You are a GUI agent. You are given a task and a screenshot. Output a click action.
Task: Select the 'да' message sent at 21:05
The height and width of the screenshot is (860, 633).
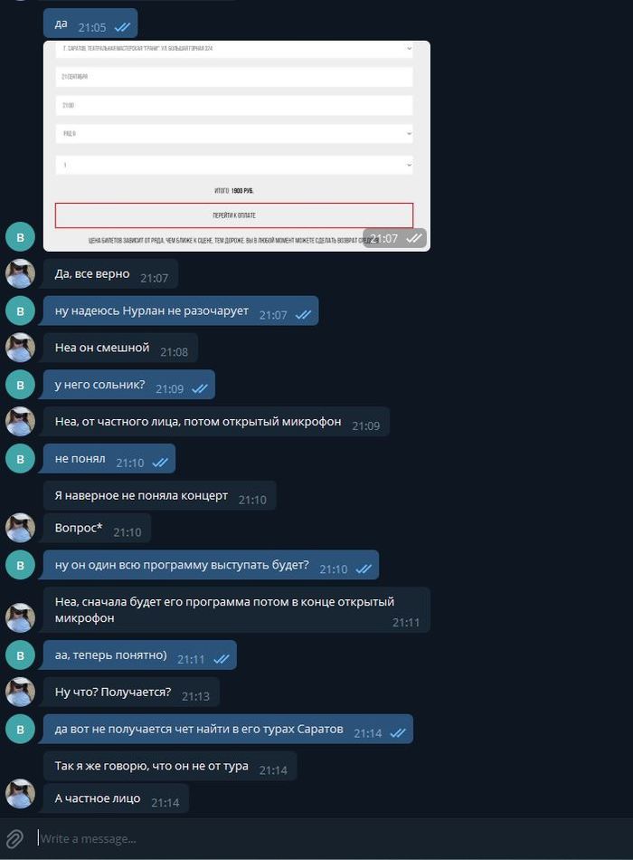pyautogui.click(x=90, y=24)
